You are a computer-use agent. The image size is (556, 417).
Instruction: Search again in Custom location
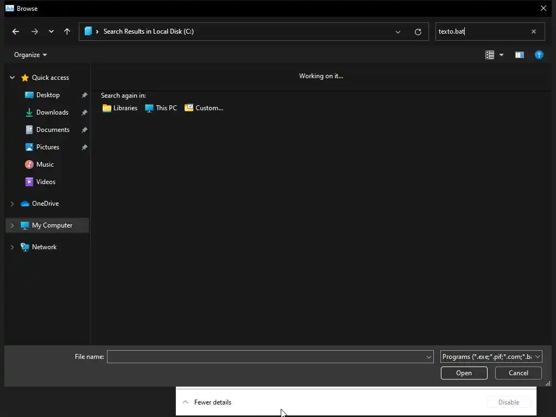click(x=204, y=108)
